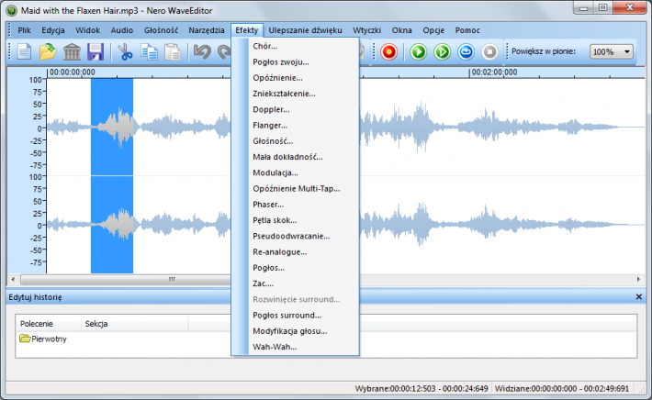Choose Pseudoodwracanie... effect
Image resolution: width=652 pixels, height=400 pixels.
coord(295,236)
